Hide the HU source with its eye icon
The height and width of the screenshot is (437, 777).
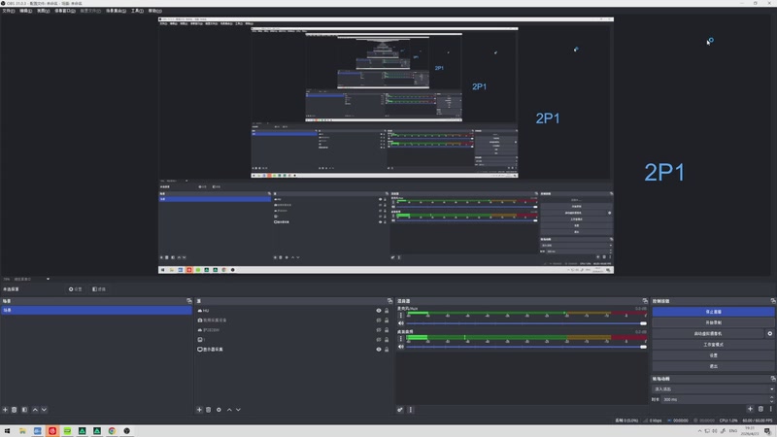[x=379, y=311]
